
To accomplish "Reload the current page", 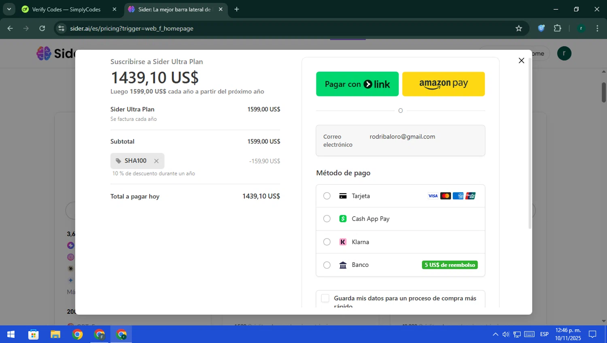I will (42, 28).
